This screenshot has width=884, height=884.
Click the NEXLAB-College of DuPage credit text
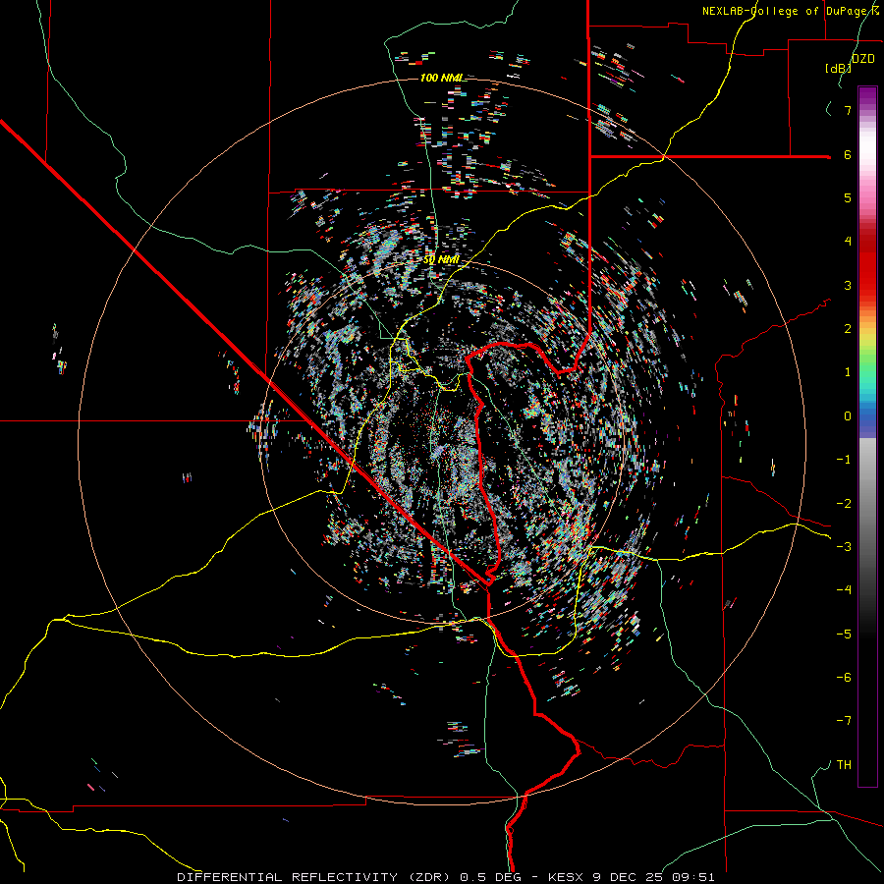click(x=793, y=11)
